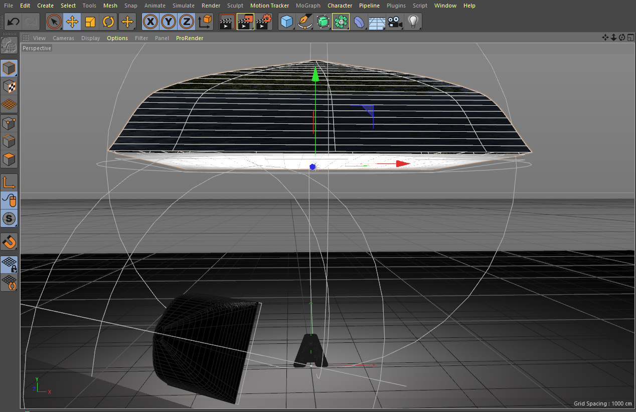
Task: Open the MoGraph menu
Action: [308, 6]
